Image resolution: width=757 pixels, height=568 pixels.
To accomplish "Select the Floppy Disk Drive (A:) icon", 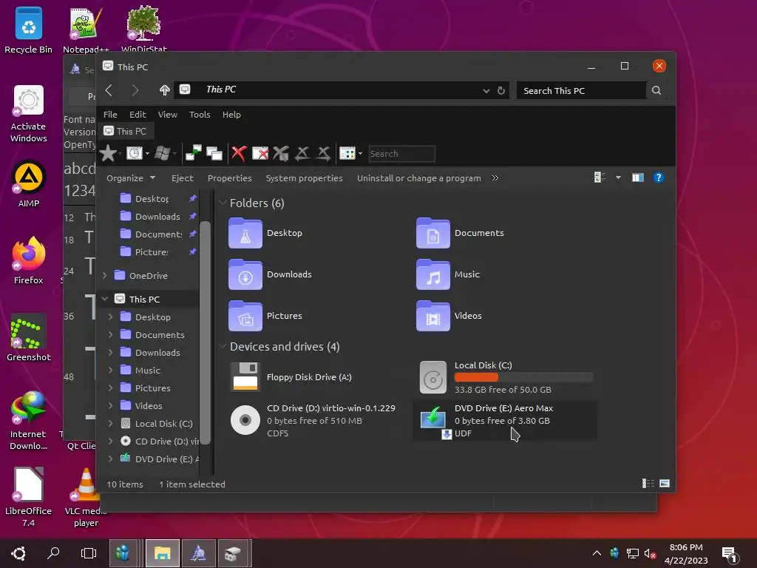I will pos(245,376).
